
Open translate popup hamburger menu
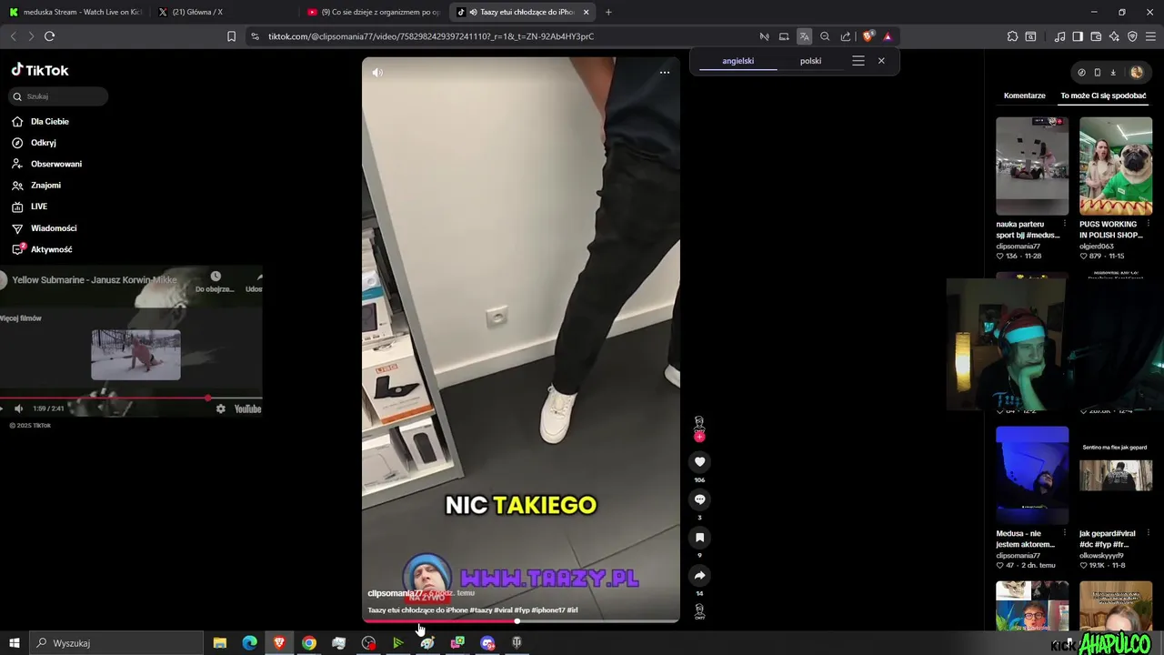click(858, 61)
